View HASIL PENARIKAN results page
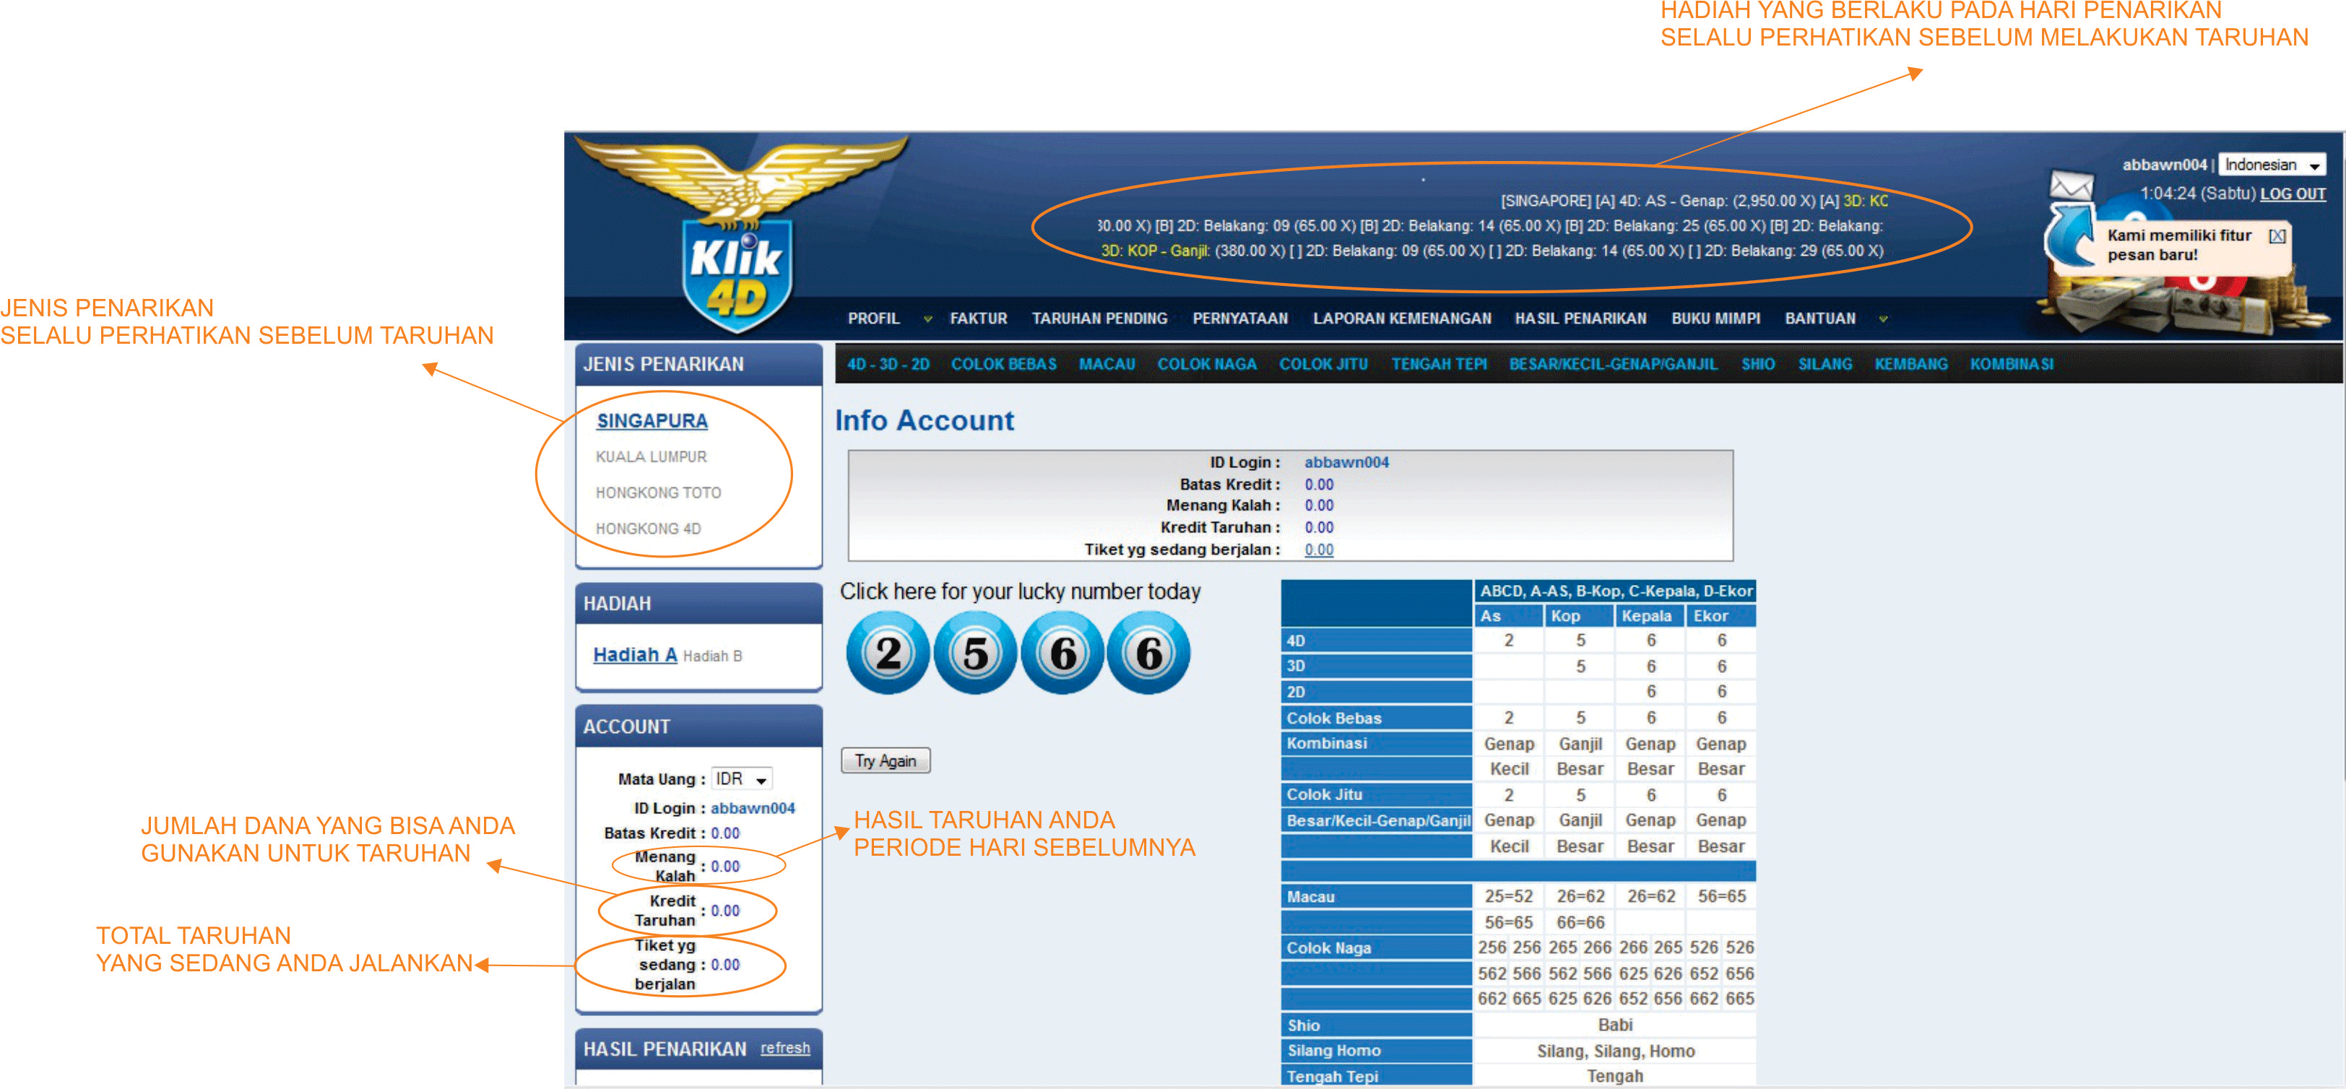The height and width of the screenshot is (1089, 2346). 1580,318
